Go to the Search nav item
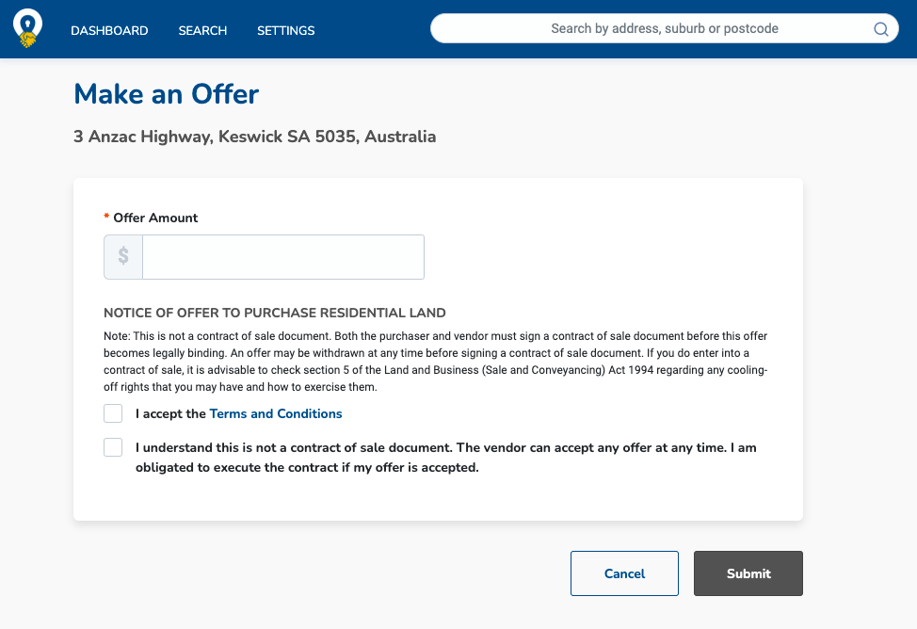 point(202,30)
